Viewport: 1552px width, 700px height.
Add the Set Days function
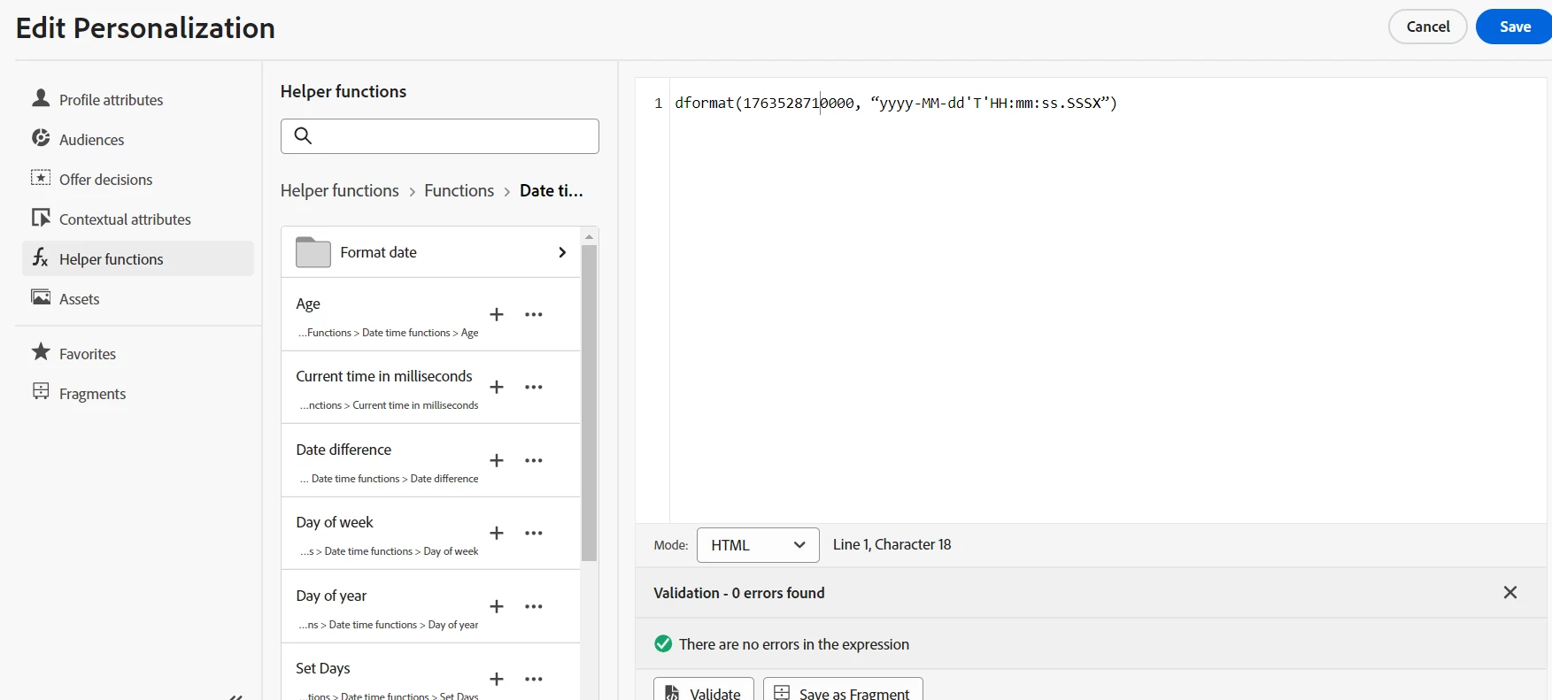pos(497,680)
